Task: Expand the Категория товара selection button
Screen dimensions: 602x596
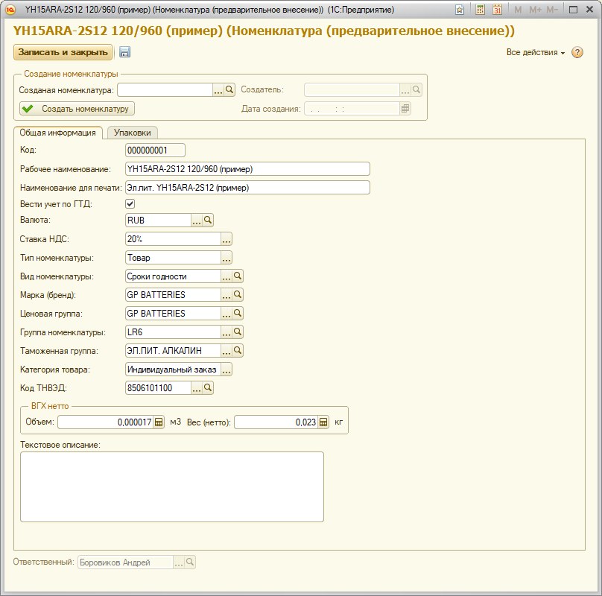Action: 226,370
